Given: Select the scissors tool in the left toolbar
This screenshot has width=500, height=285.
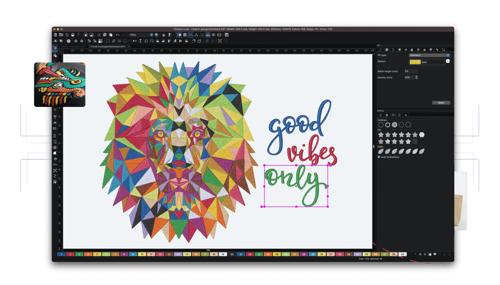Looking at the screenshot, I should point(55,170).
